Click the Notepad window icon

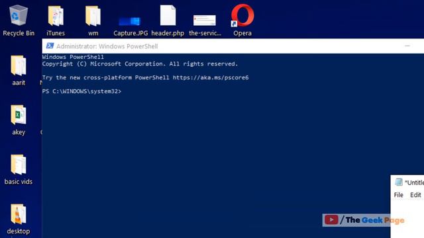[x=399, y=182]
